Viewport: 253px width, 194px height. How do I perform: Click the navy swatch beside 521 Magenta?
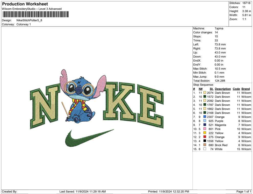205,125
